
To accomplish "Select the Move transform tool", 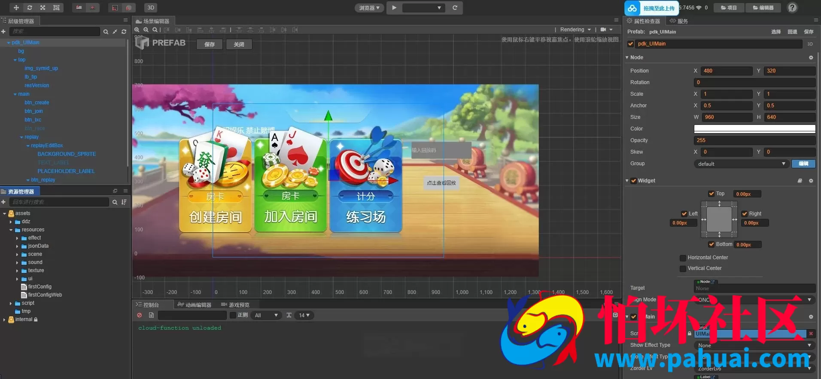I will 16,8.
